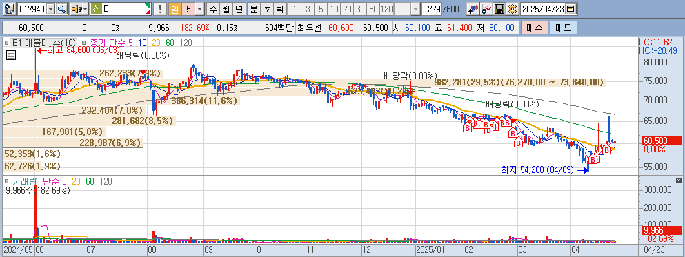This screenshot has height=257, width=685.
Task: Switch chart to minute 분 period
Action: click(x=253, y=9)
